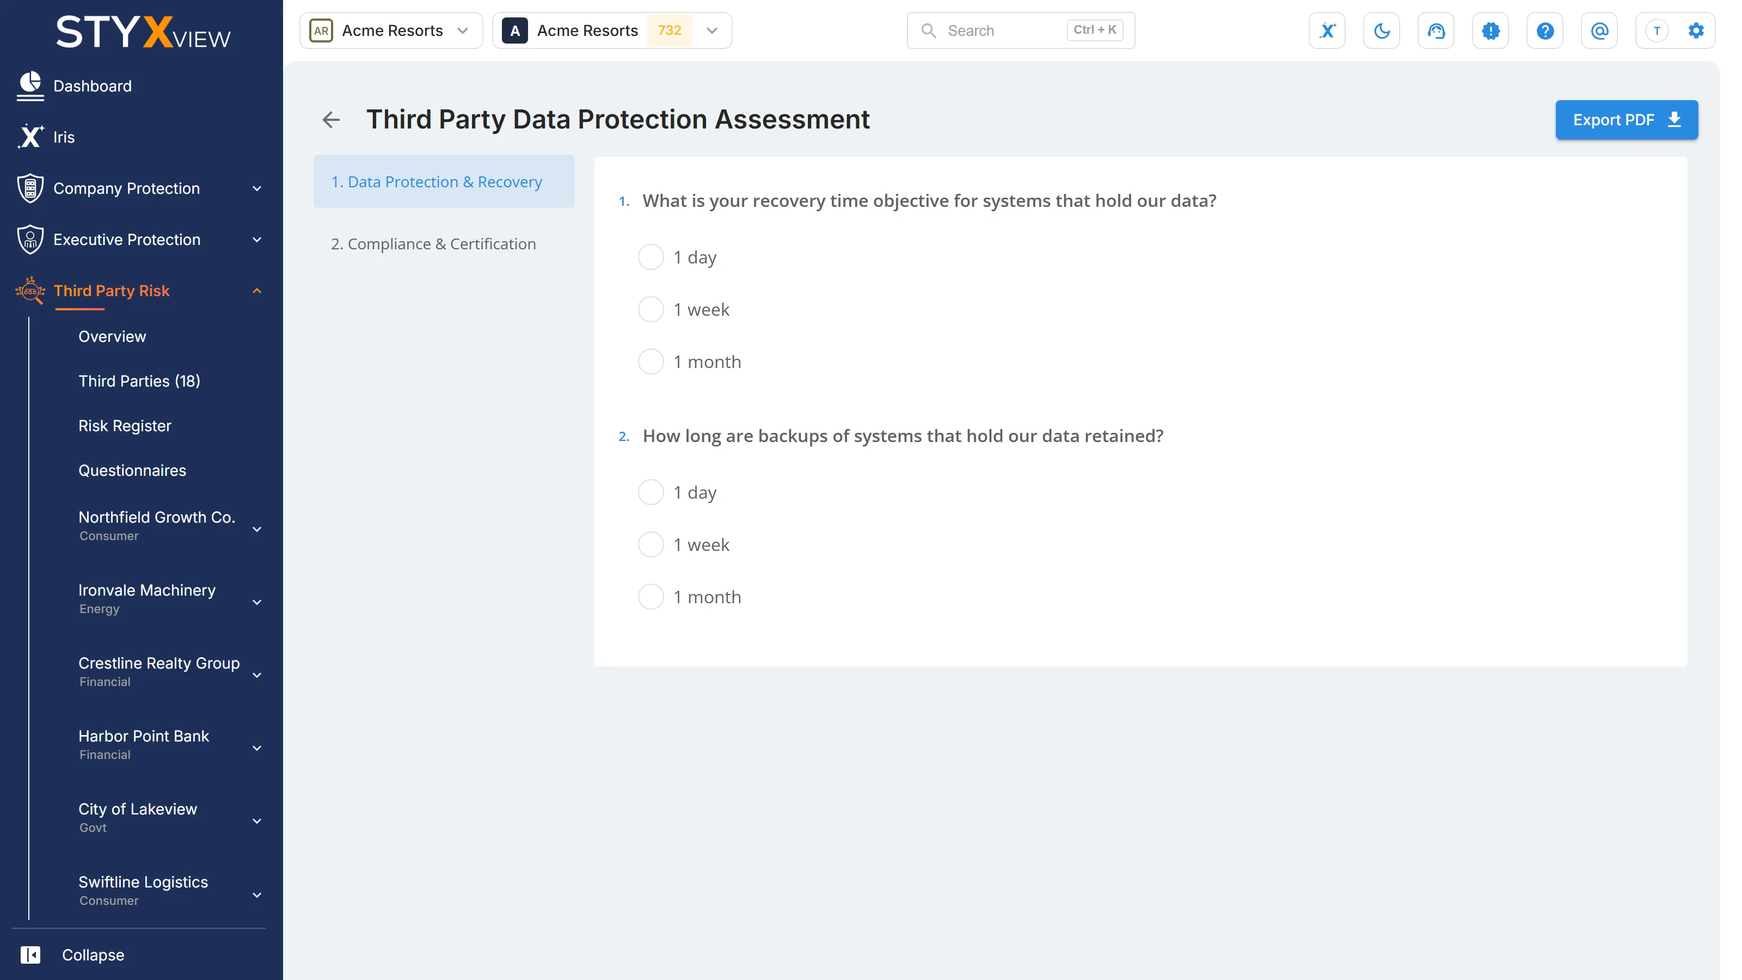This screenshot has height=980, width=1742.
Task: Expand City of Lakeview chevron
Action: click(257, 821)
